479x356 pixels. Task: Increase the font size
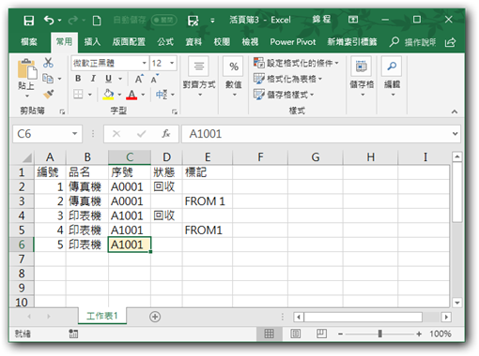click(x=139, y=79)
